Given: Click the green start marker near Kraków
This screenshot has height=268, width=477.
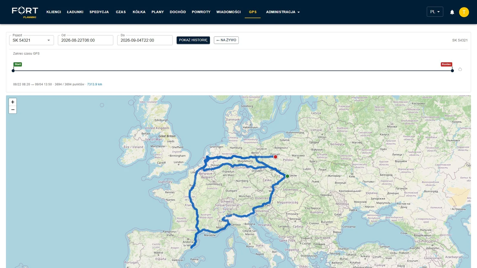Looking at the screenshot, I should tap(287, 176).
